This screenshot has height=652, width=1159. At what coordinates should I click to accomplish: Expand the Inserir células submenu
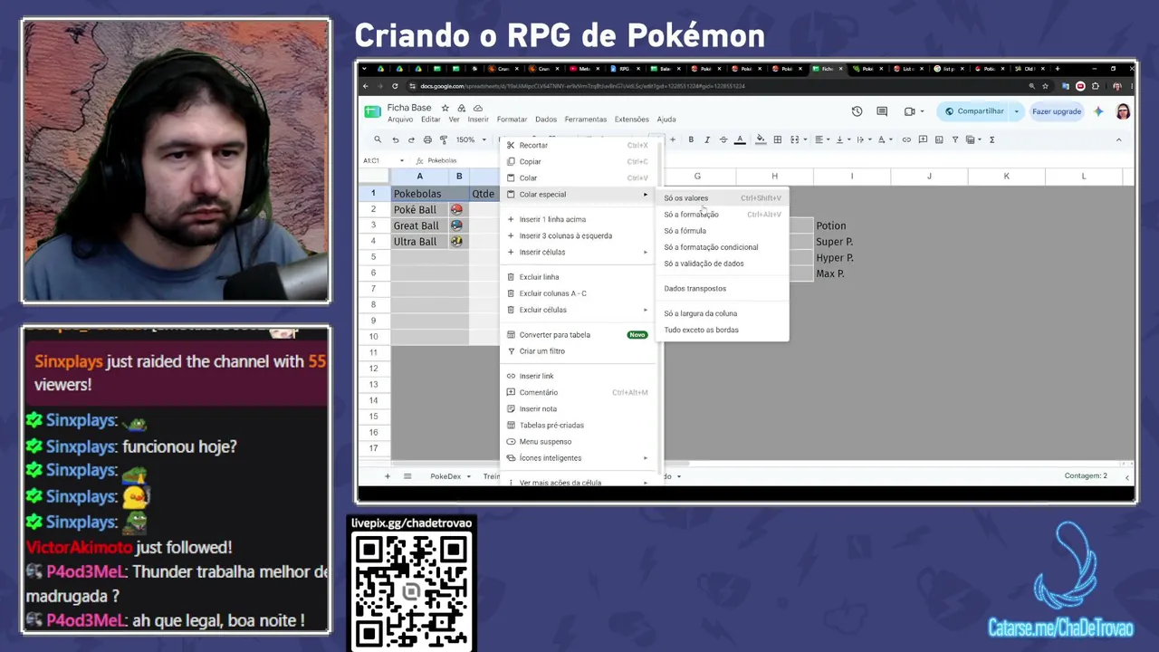tap(576, 252)
